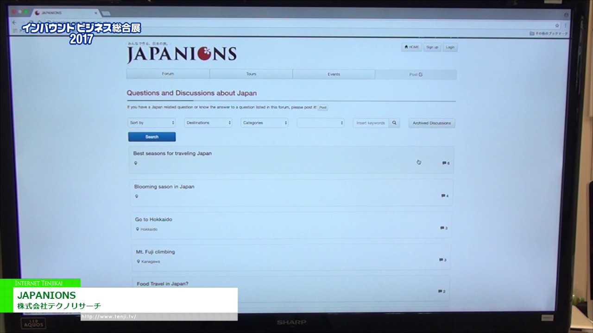Open a new browser tab
The image size is (593, 333).
pyautogui.click(x=106, y=13)
